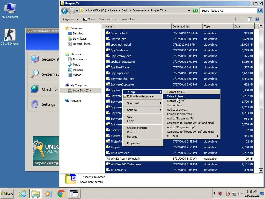265x199 pixels.
Task: Click New folder button
Action: 128,19
